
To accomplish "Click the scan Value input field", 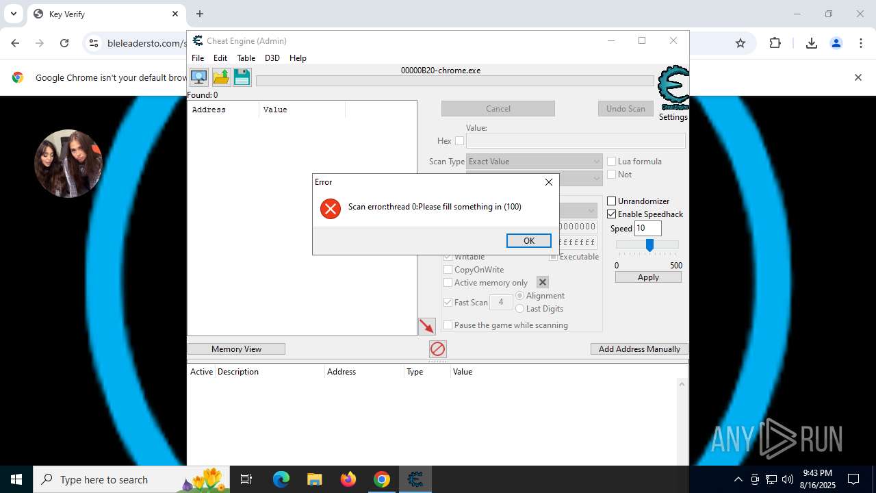I will (576, 141).
